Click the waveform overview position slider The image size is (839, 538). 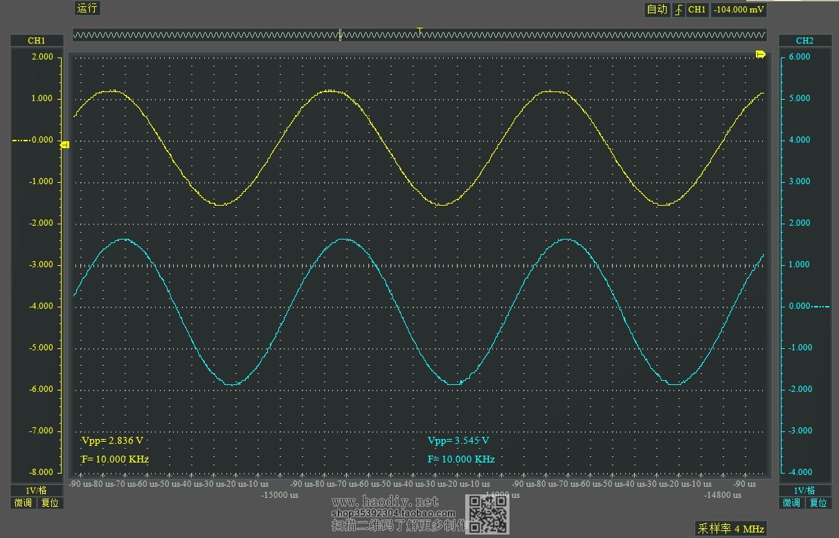click(340, 35)
